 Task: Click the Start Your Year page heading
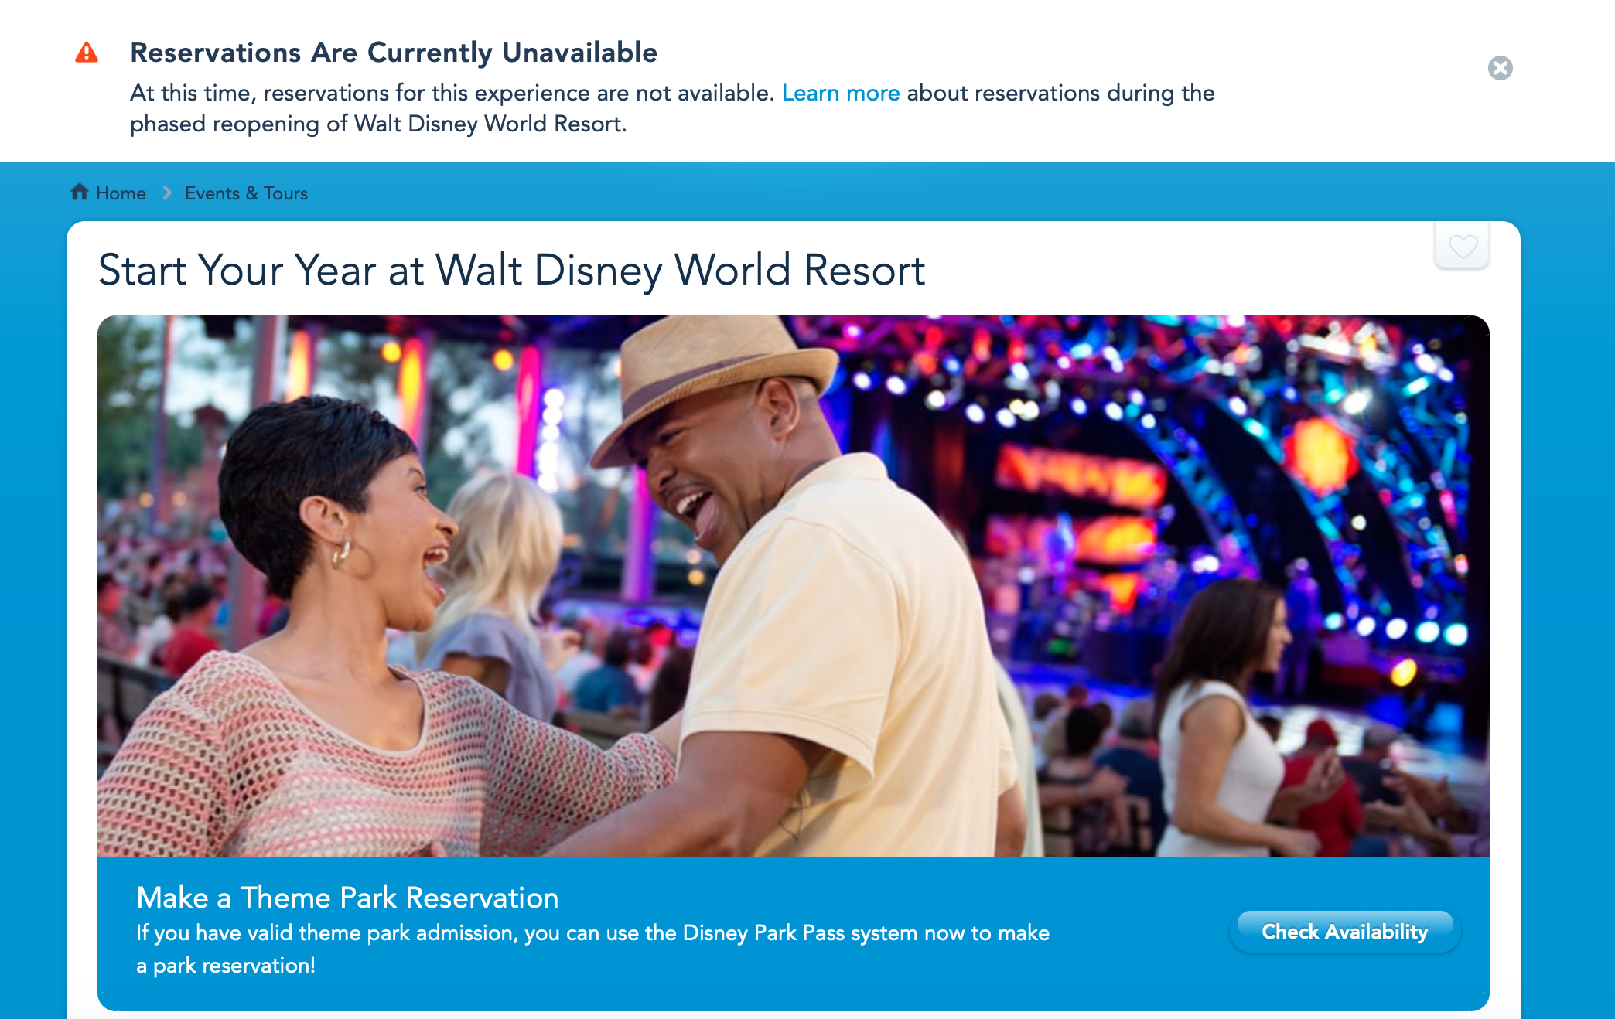(511, 271)
